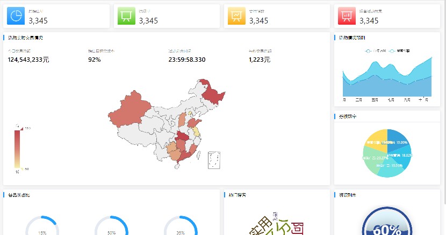The image size is (446, 235).
Task: Click the green presentation board icon
Action: [126, 16]
